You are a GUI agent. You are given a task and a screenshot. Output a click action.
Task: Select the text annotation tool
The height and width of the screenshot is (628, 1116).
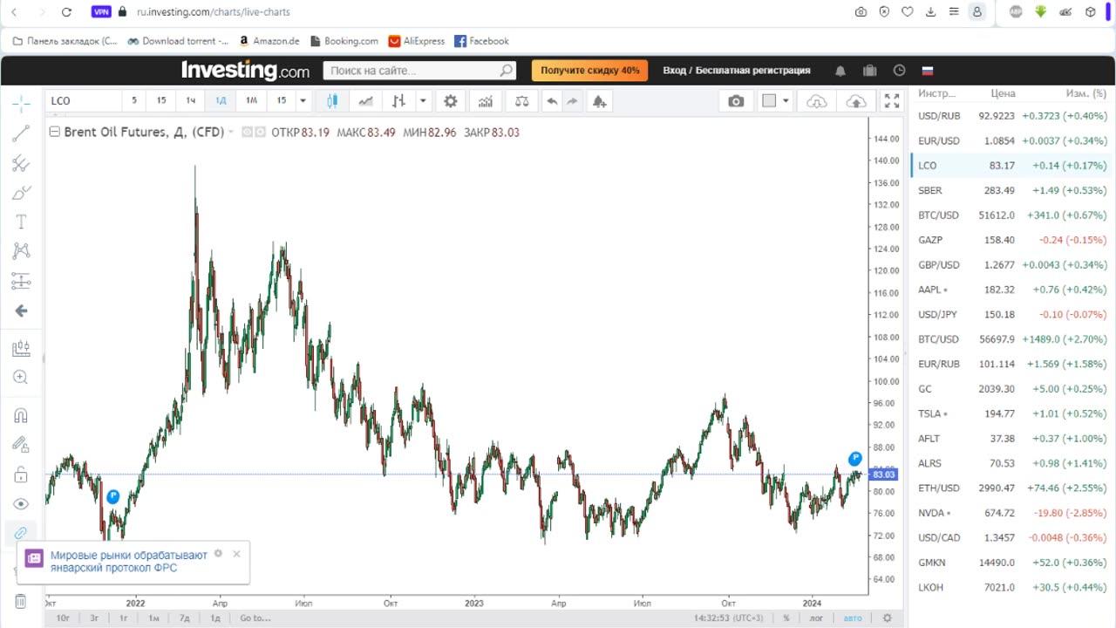[x=21, y=222]
